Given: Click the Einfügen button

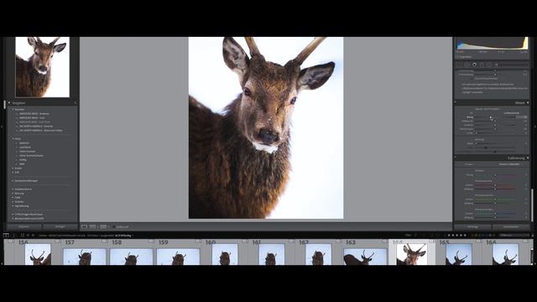Looking at the screenshot, I should [60, 226].
